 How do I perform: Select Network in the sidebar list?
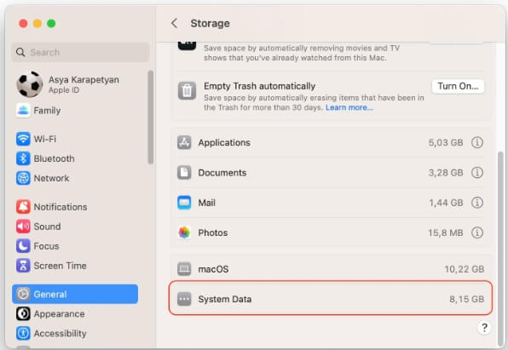click(x=51, y=178)
